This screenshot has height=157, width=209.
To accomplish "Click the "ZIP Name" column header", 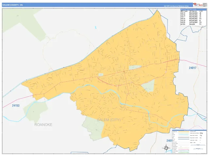I will click(193, 11).
